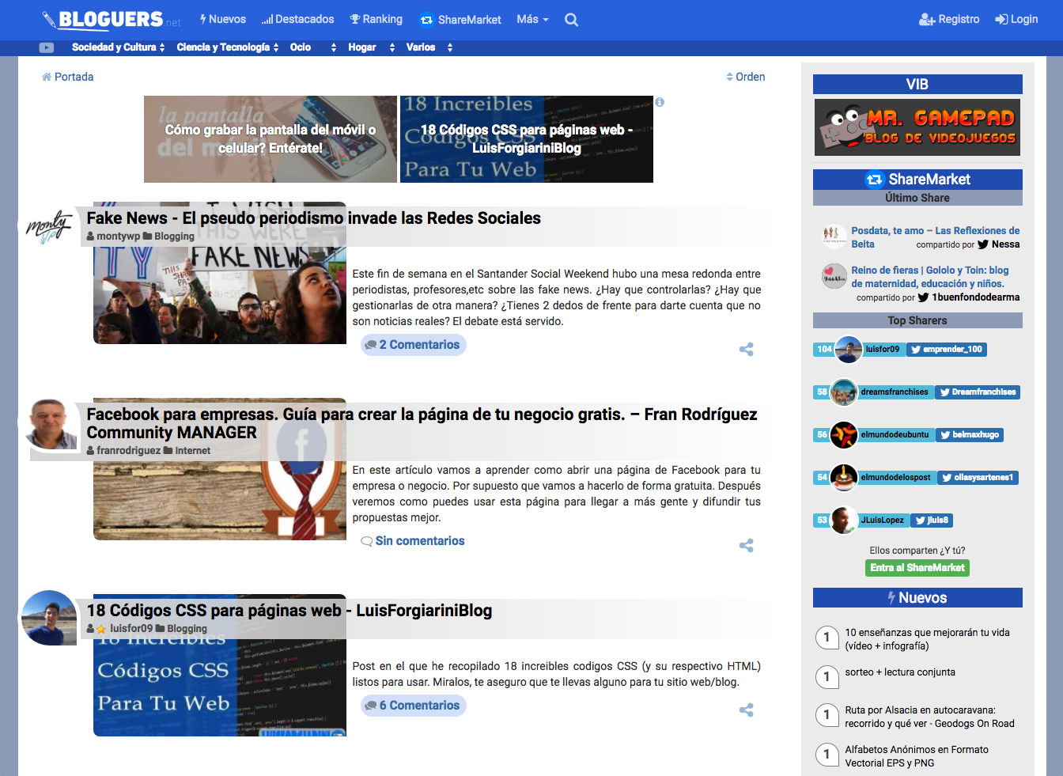Screen dimensions: 1063x776
Task: Expand Ciencia y Tecnología category menu
Action: (227, 47)
